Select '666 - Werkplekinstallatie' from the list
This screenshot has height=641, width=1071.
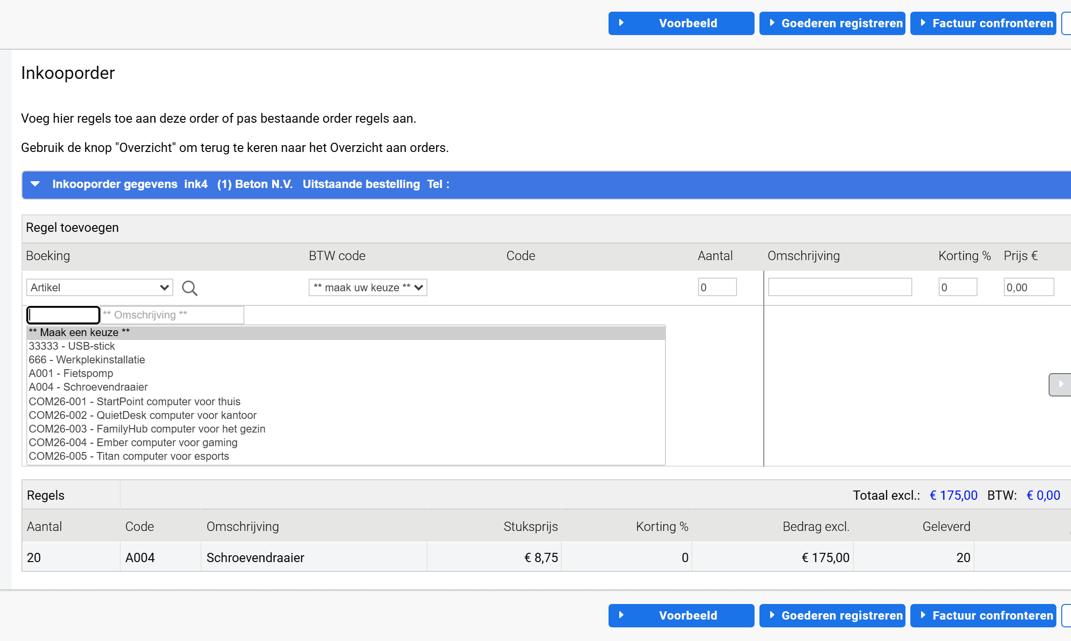pyautogui.click(x=346, y=360)
